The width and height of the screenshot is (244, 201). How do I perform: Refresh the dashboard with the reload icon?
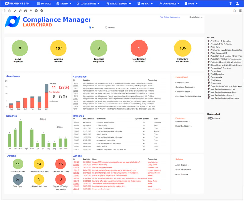pos(20,11)
